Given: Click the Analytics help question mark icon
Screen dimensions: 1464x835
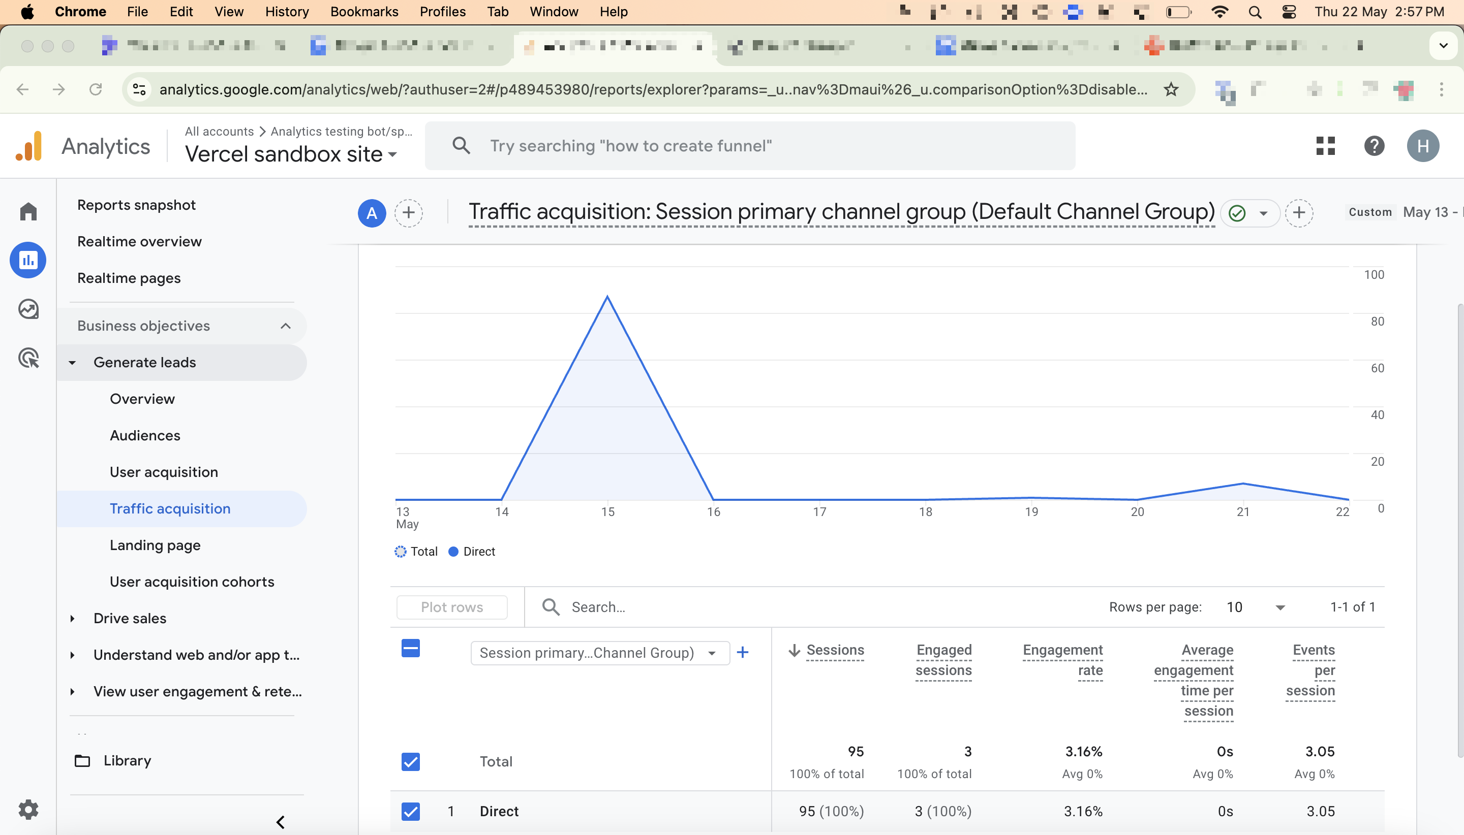Looking at the screenshot, I should tap(1374, 146).
